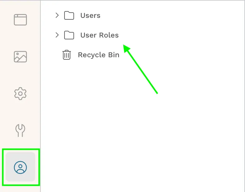
Task: Click the folder icon beside Users
Action: pyautogui.click(x=69, y=15)
